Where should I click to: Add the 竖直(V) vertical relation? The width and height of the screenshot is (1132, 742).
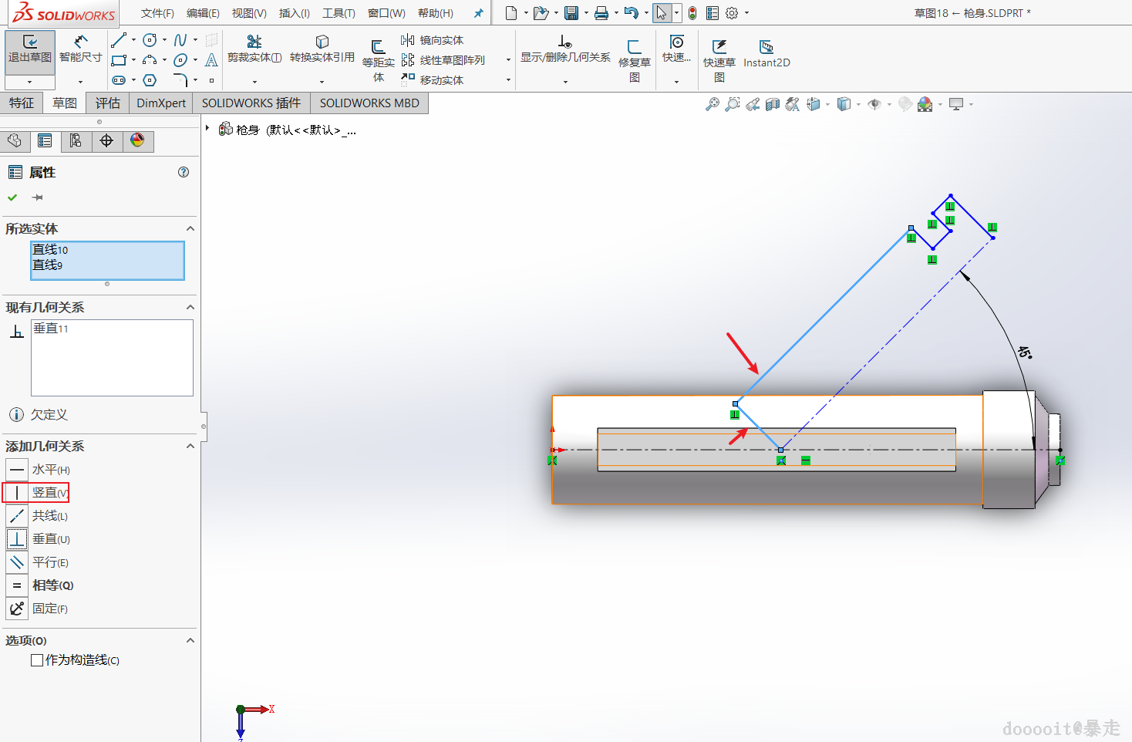[x=17, y=493]
